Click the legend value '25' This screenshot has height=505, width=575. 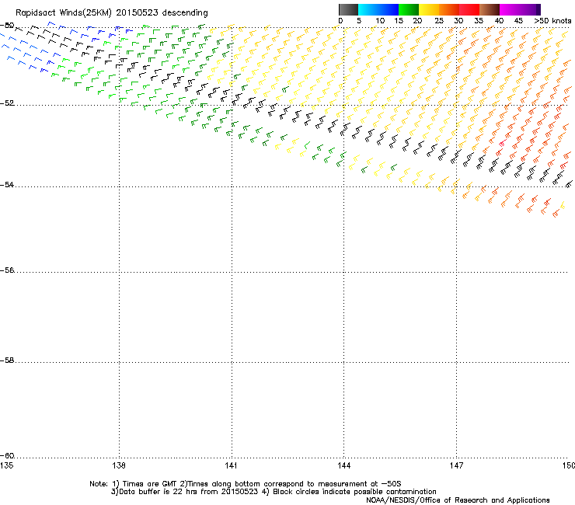tap(439, 21)
